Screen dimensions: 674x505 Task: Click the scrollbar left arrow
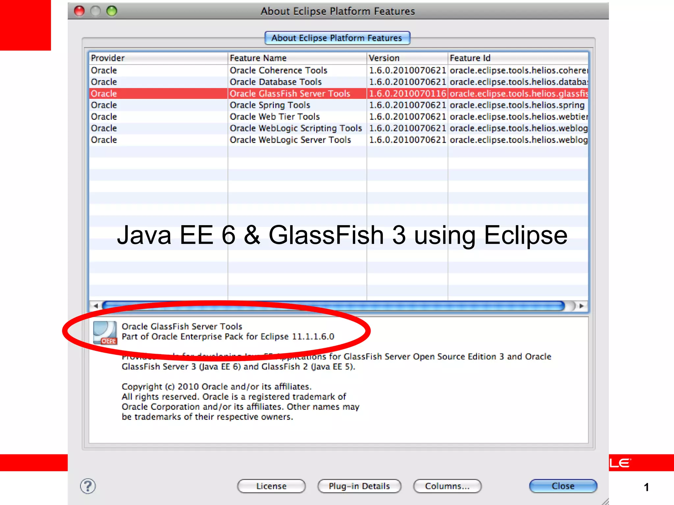point(95,306)
